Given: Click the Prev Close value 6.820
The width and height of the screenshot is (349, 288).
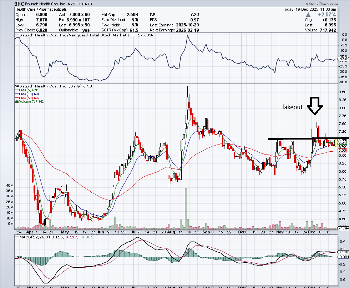Looking at the screenshot, I should point(42,30).
